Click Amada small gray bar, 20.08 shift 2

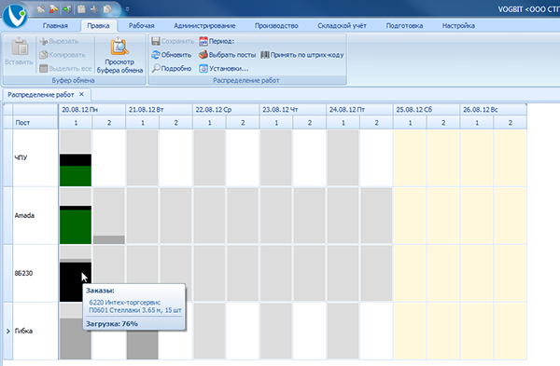pyautogui.click(x=109, y=239)
